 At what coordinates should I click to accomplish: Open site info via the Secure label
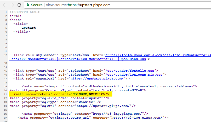37,5
